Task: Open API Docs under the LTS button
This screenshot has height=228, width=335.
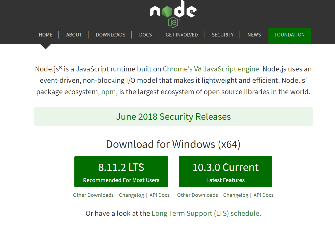Action: click(159, 195)
